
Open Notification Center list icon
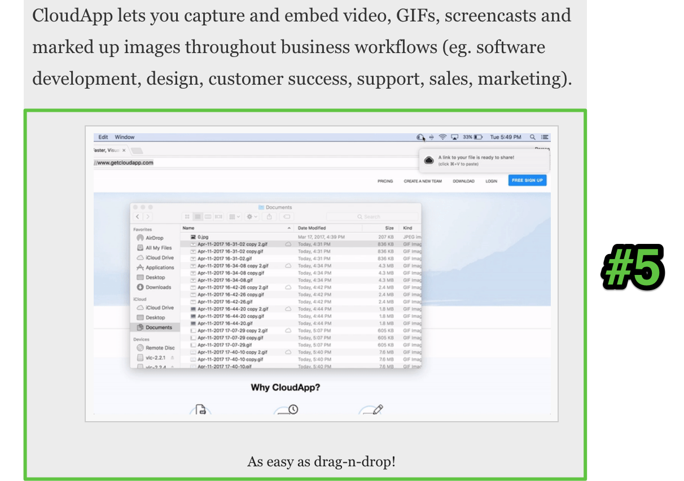pos(545,137)
